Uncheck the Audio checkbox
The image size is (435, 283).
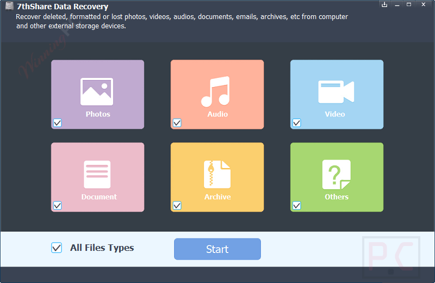click(177, 123)
